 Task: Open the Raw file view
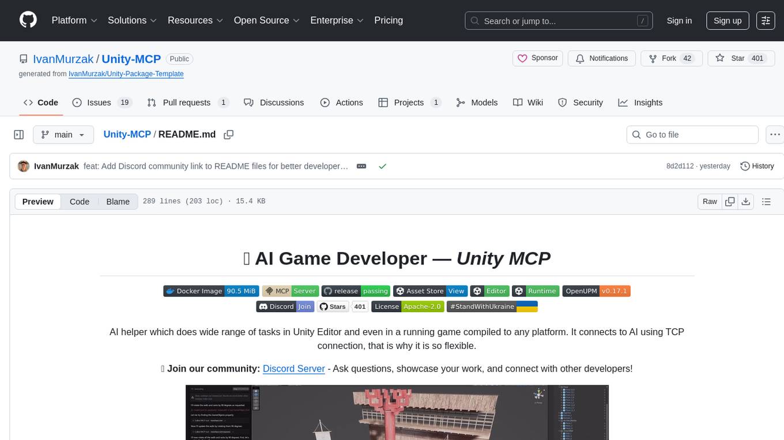[x=710, y=202]
